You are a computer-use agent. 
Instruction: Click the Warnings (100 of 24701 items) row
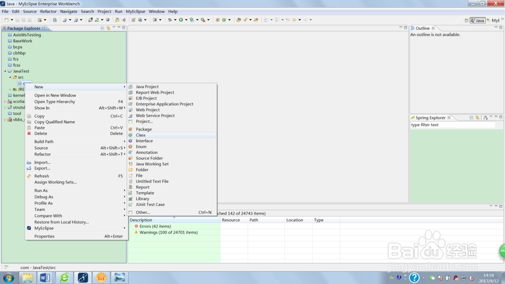click(x=169, y=233)
